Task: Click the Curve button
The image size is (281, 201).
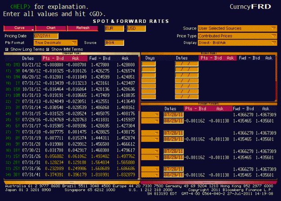Action: tap(19, 28)
